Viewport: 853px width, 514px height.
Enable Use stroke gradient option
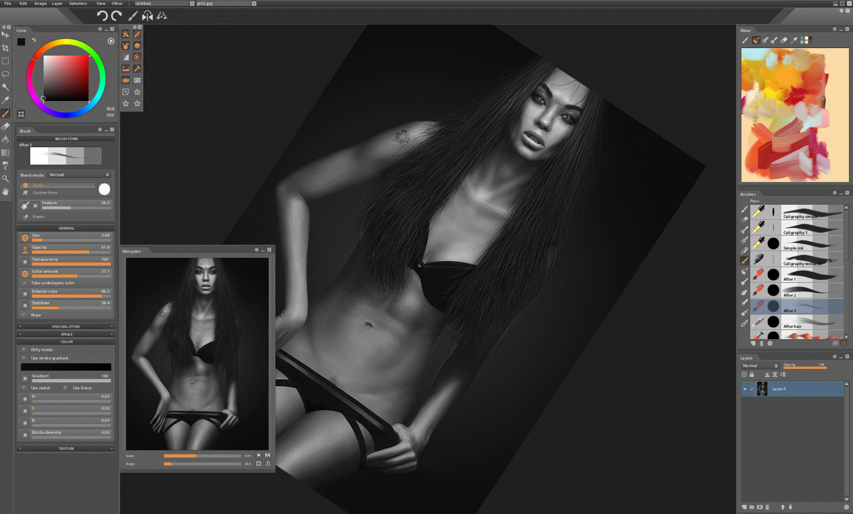(24, 358)
